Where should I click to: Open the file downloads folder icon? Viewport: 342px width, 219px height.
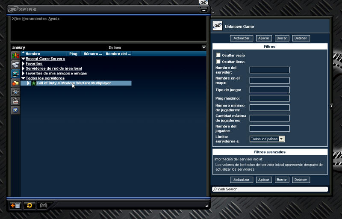tap(15, 83)
